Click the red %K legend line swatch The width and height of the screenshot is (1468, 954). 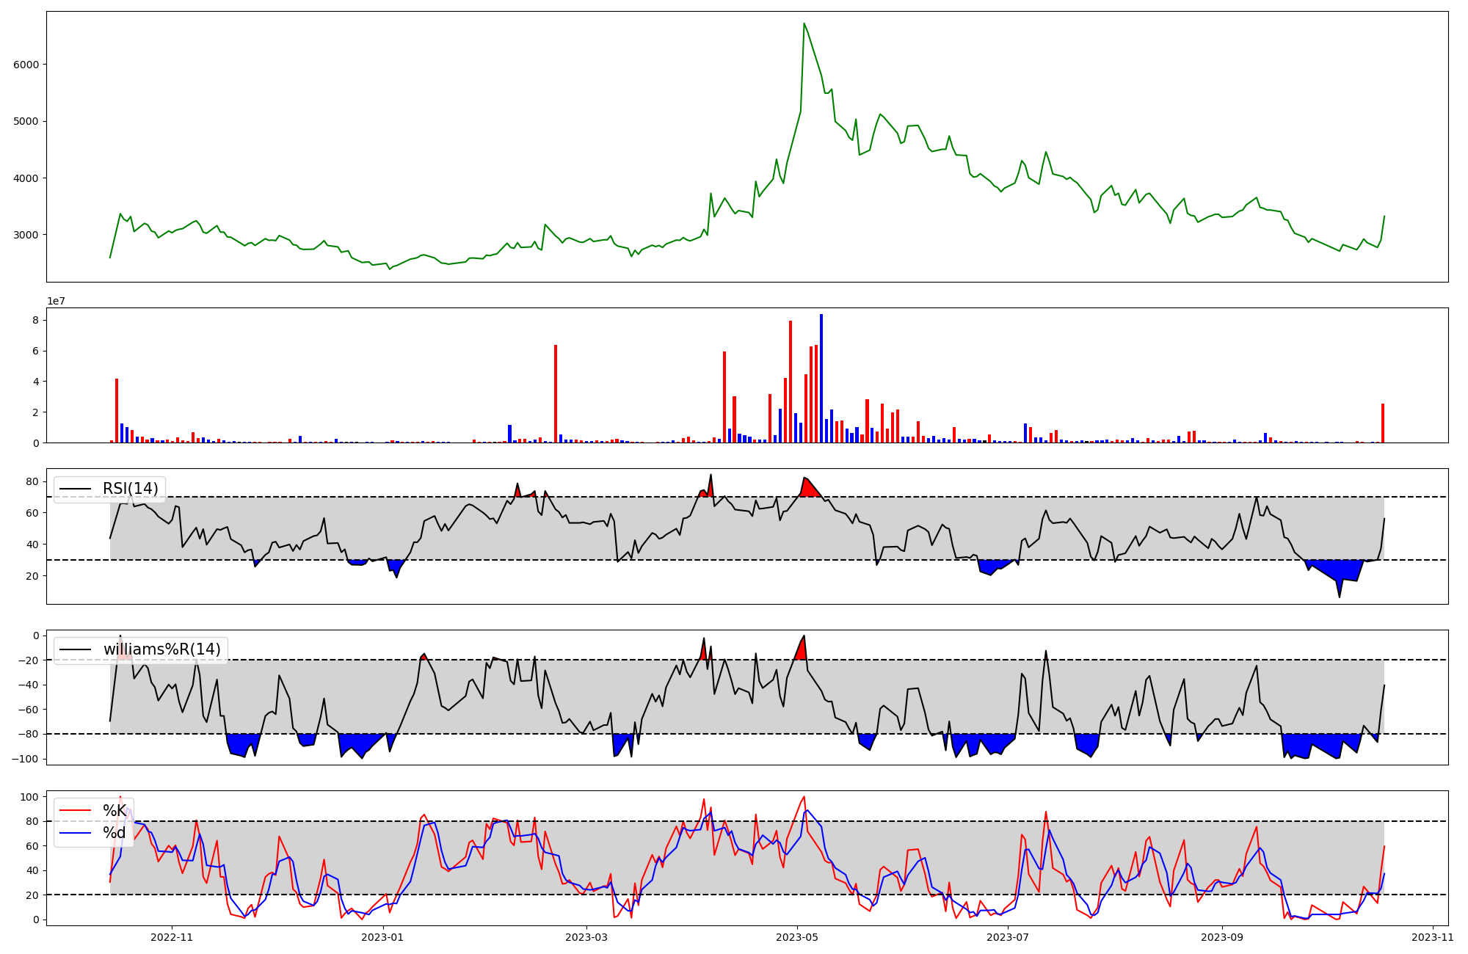(x=75, y=811)
